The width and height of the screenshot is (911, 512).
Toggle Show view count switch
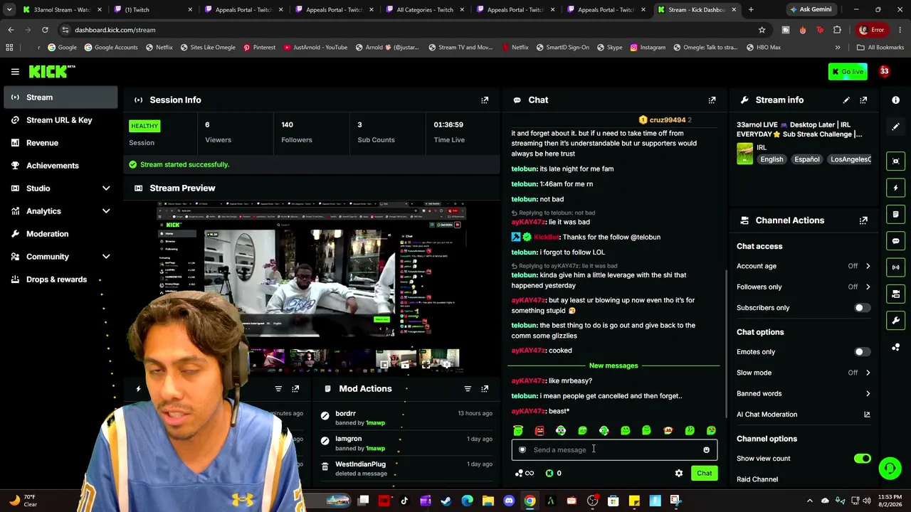tap(862, 459)
